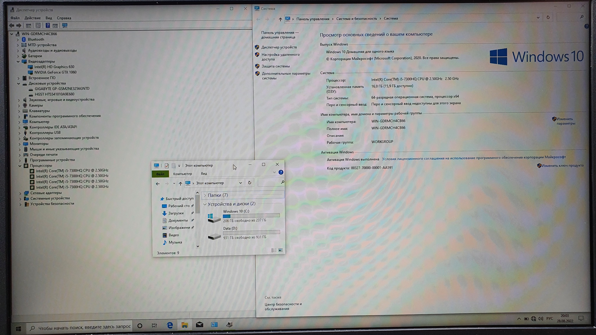
Task: Open Действие menu in Device Manager
Action: click(x=33, y=18)
